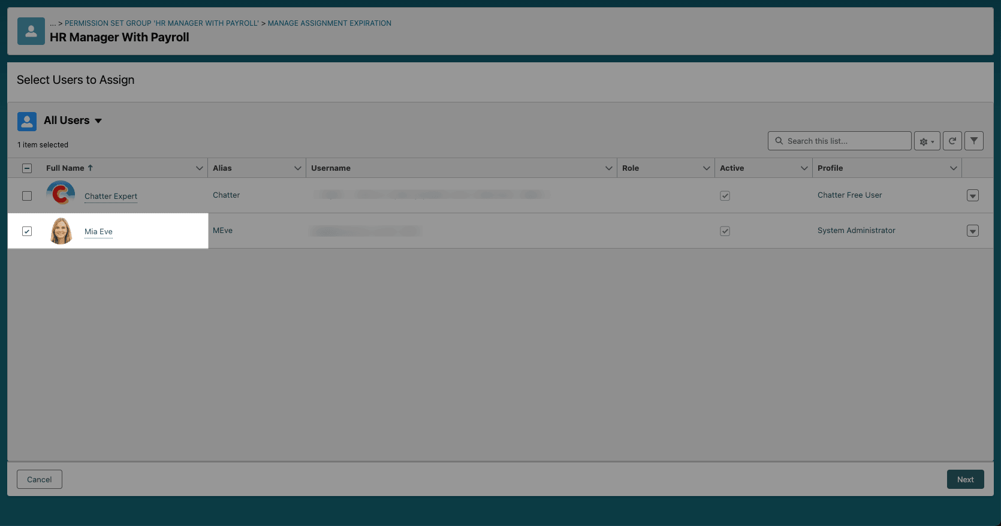Image resolution: width=1001 pixels, height=526 pixels.
Task: Open Username column actions chevron
Action: (608, 168)
